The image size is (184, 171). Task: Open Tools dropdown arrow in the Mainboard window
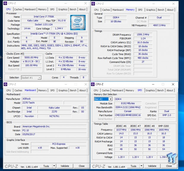pyautogui.click(x=54, y=166)
